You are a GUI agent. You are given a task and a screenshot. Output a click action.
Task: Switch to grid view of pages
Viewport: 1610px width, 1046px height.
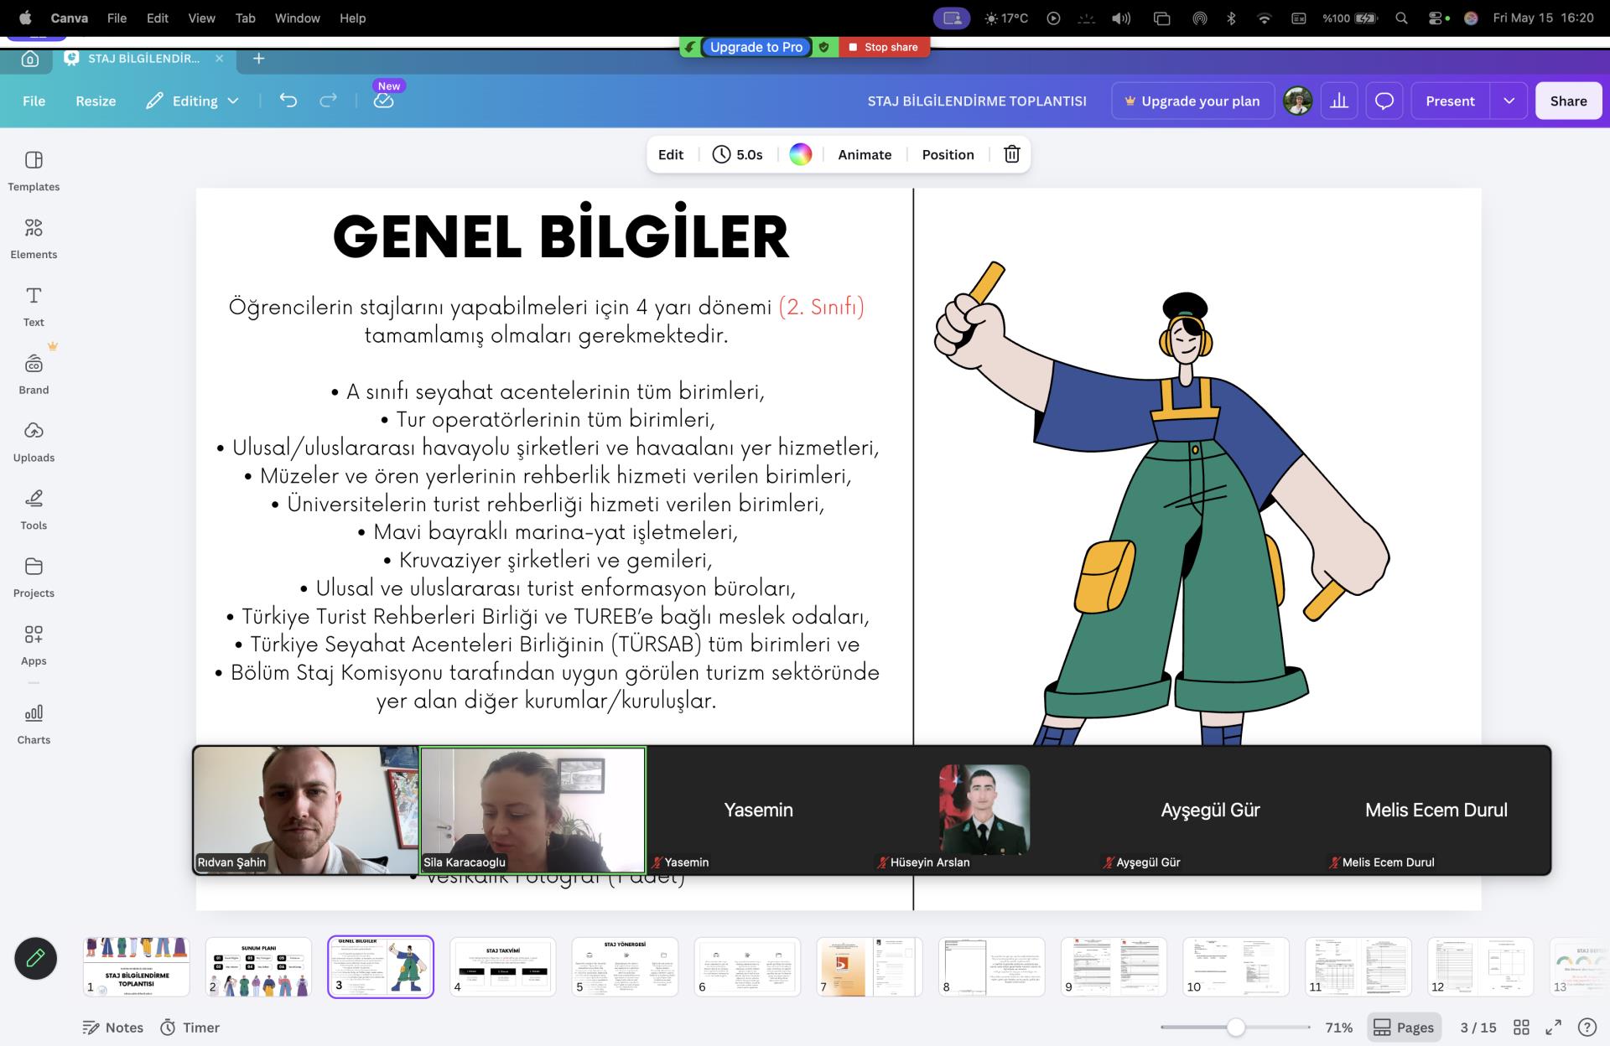(x=1521, y=1027)
